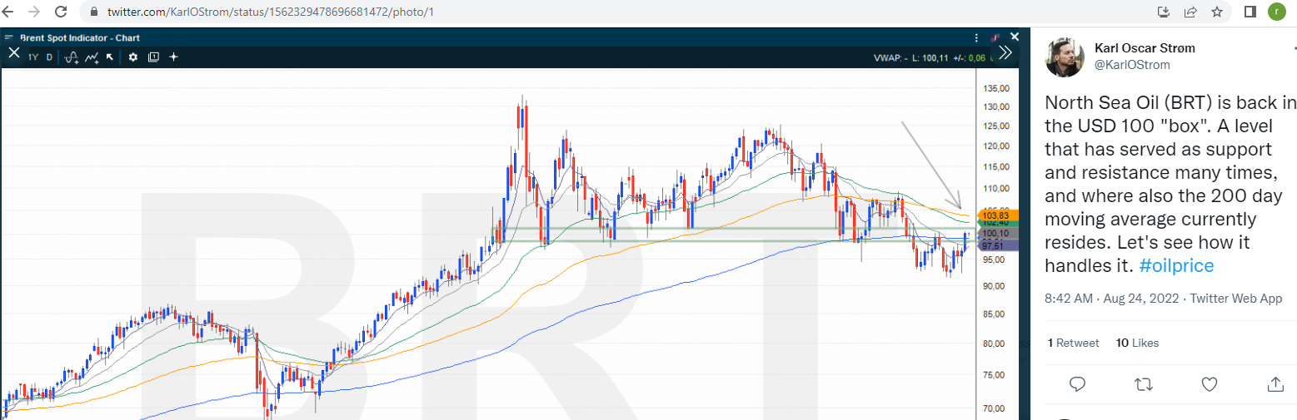The height and width of the screenshot is (420, 1297).
Task: Reply to the tweet
Action: [x=1077, y=384]
